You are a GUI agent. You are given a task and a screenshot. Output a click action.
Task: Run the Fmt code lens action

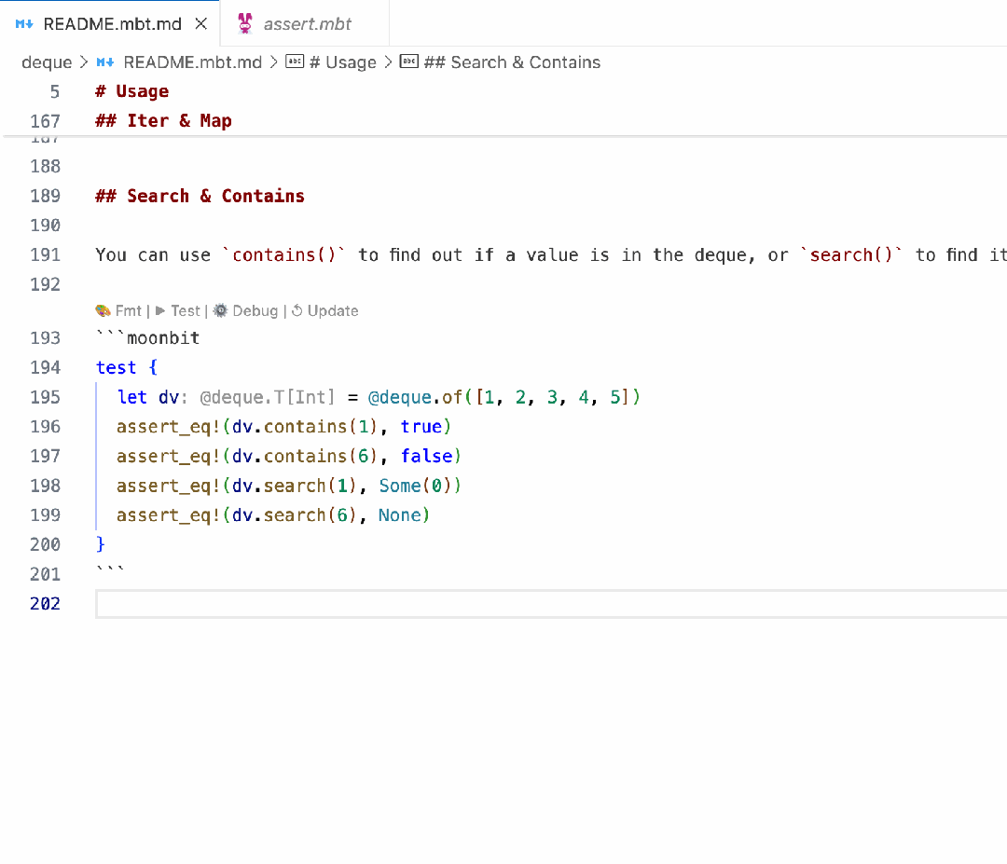[x=129, y=310]
